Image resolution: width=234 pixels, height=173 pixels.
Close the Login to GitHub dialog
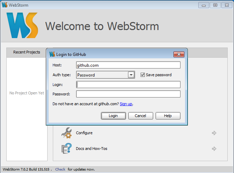point(179,54)
